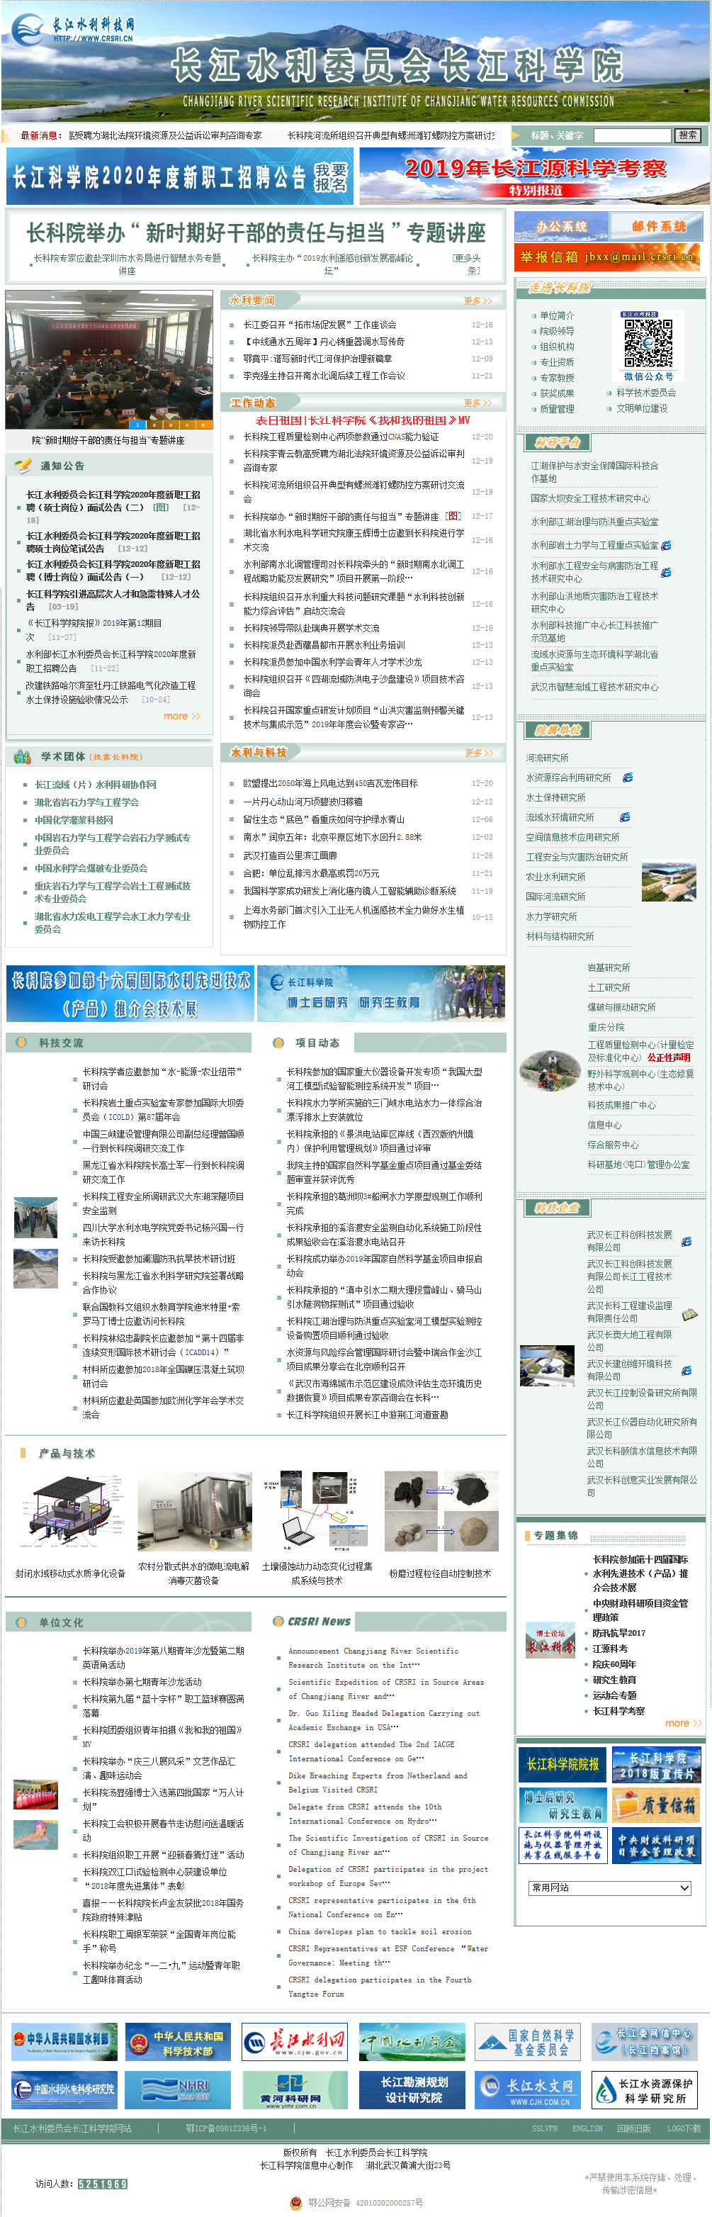Open the 长江委网信中心 footer logo
This screenshot has width=712, height=2217.
[x=644, y=2041]
